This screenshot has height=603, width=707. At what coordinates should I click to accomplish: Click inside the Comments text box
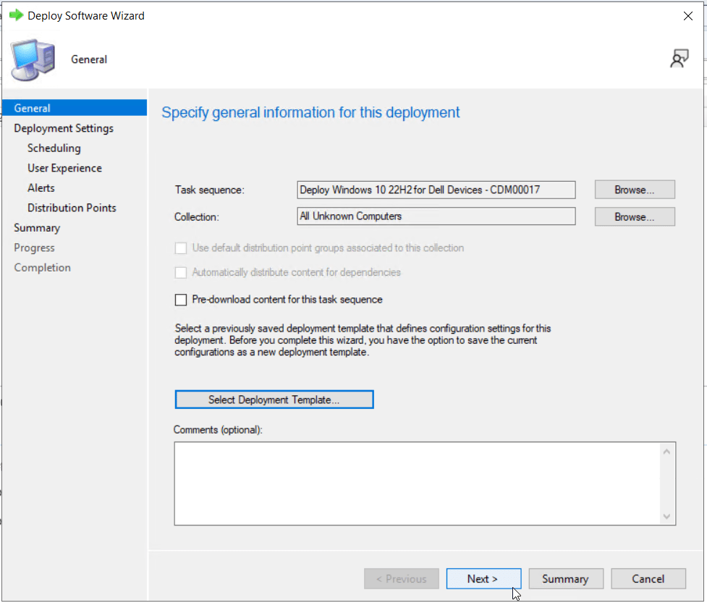point(416,483)
